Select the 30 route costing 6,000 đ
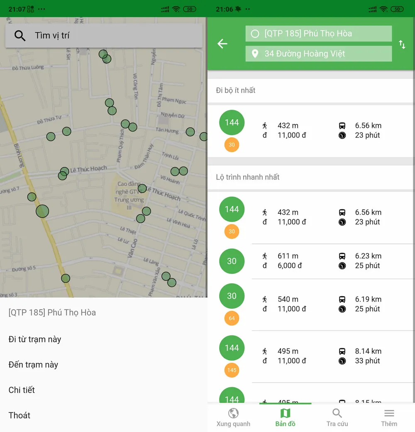The image size is (415, 432). (x=311, y=261)
